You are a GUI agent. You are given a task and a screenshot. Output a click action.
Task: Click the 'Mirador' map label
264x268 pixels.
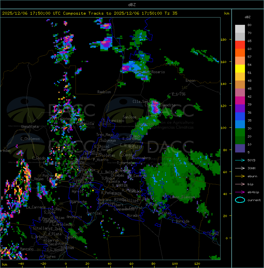click(134, 215)
